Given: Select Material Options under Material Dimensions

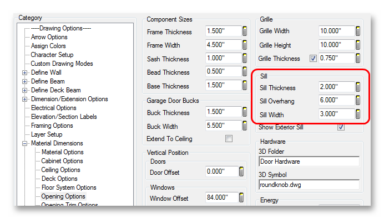Looking at the screenshot, I should [x=63, y=152].
